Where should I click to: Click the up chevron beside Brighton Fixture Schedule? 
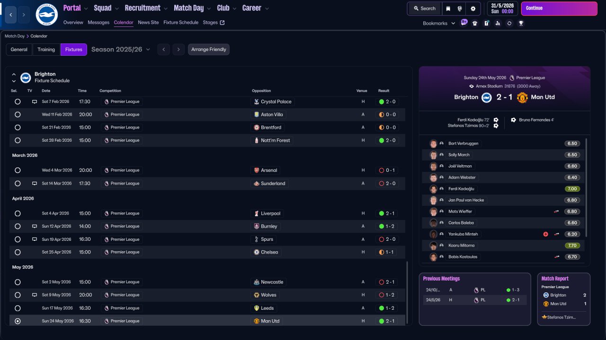pyautogui.click(x=14, y=75)
